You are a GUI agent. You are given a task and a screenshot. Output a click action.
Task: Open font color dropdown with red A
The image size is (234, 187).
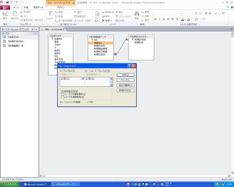[x=185, y=19]
